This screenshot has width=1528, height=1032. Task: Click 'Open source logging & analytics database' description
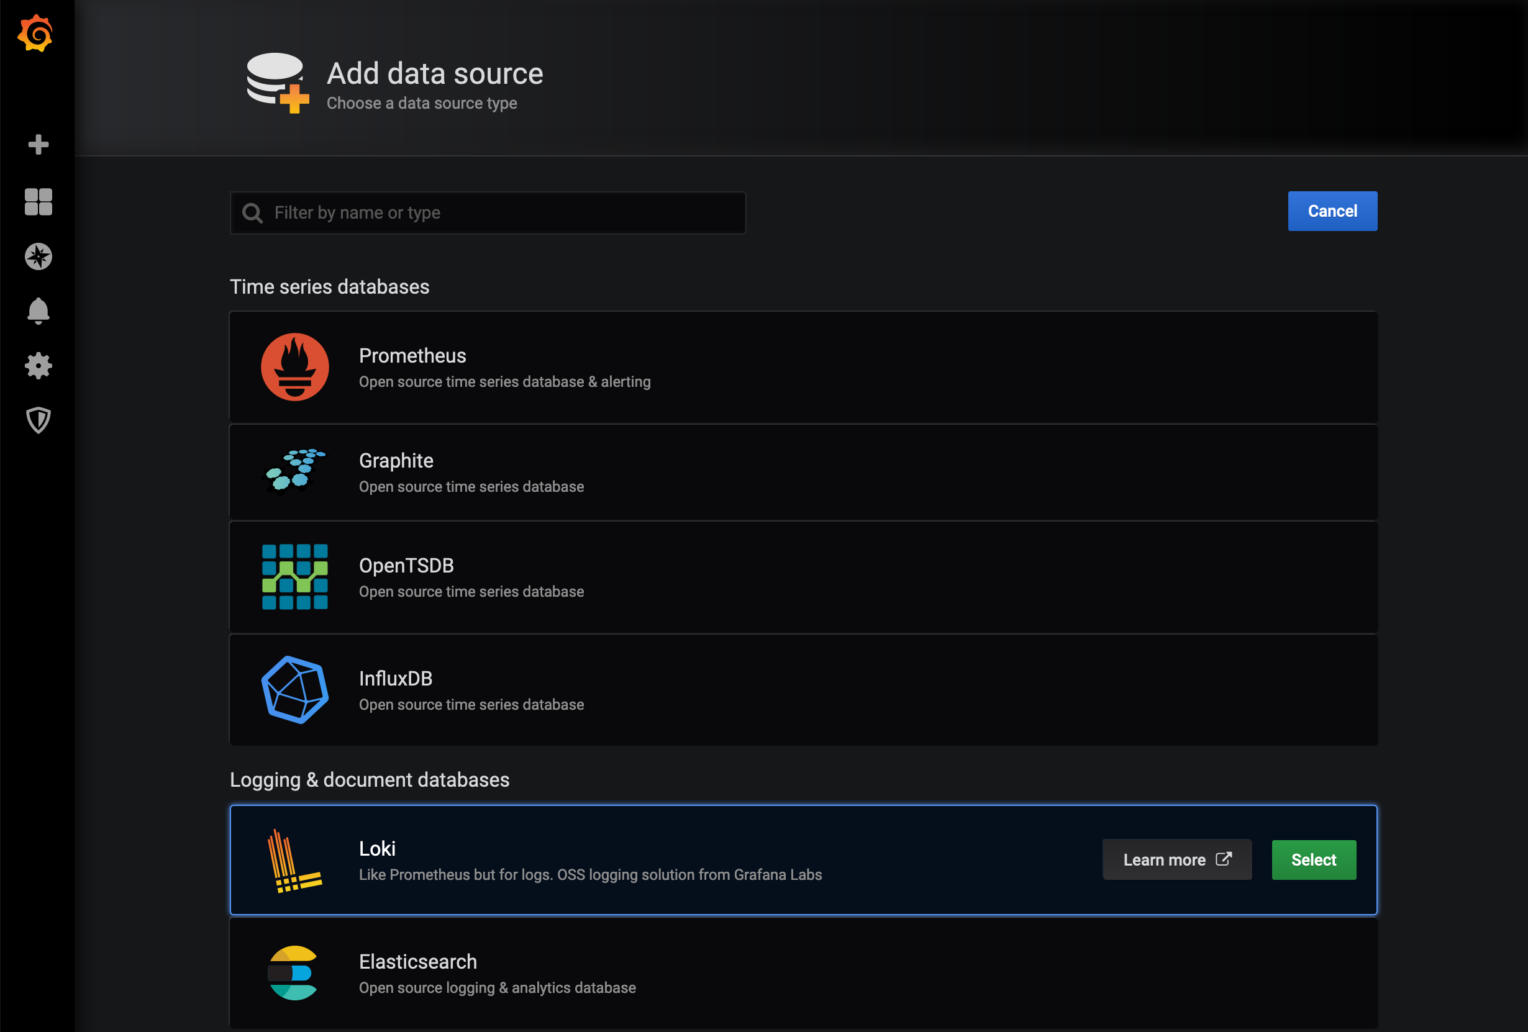pos(497,988)
